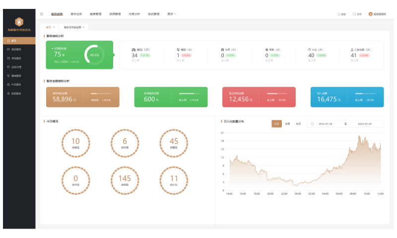The image size is (397, 238).
Task: Click the green 75 weekly service card
Action: pos(79,55)
